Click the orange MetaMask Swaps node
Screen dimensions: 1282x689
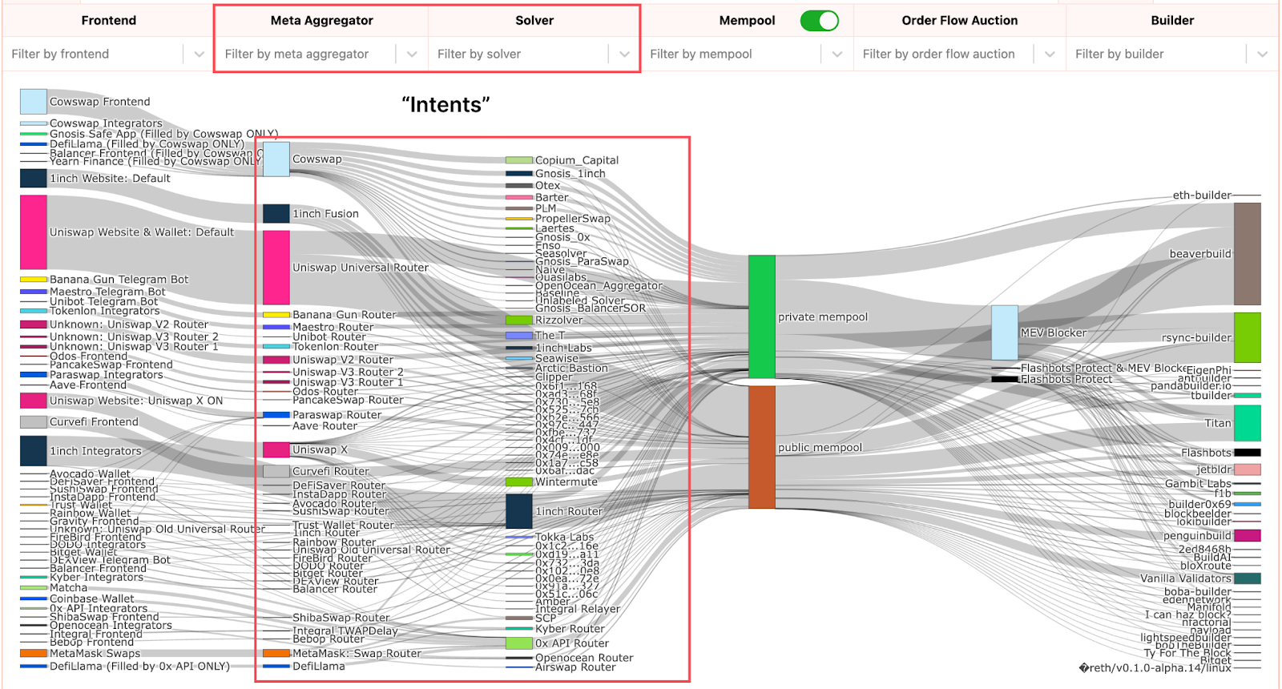(34, 654)
